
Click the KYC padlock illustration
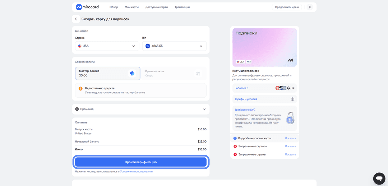click(290, 118)
